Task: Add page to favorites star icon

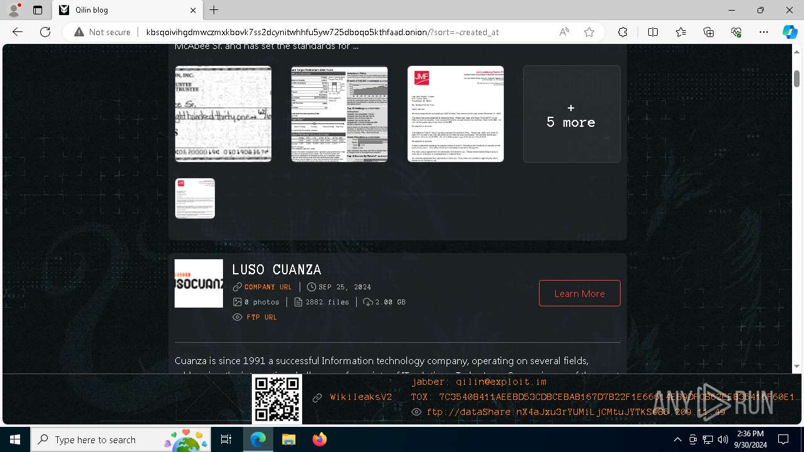Action: coord(589,32)
